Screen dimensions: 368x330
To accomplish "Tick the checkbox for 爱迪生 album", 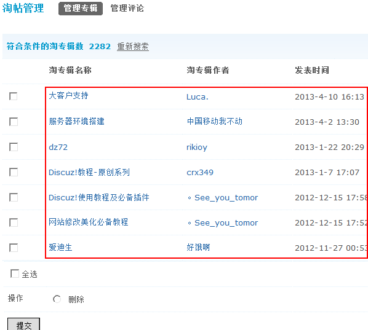I will [14, 248].
